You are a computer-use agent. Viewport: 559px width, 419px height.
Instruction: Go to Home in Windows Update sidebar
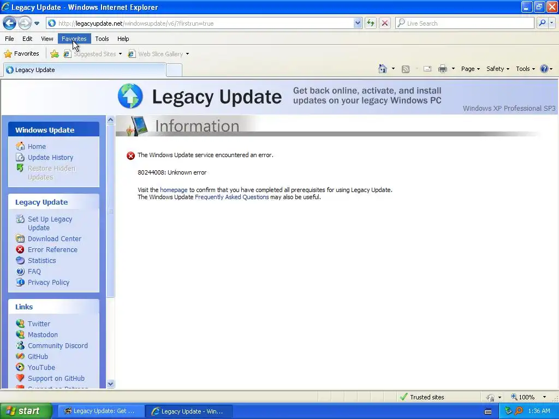click(x=37, y=146)
